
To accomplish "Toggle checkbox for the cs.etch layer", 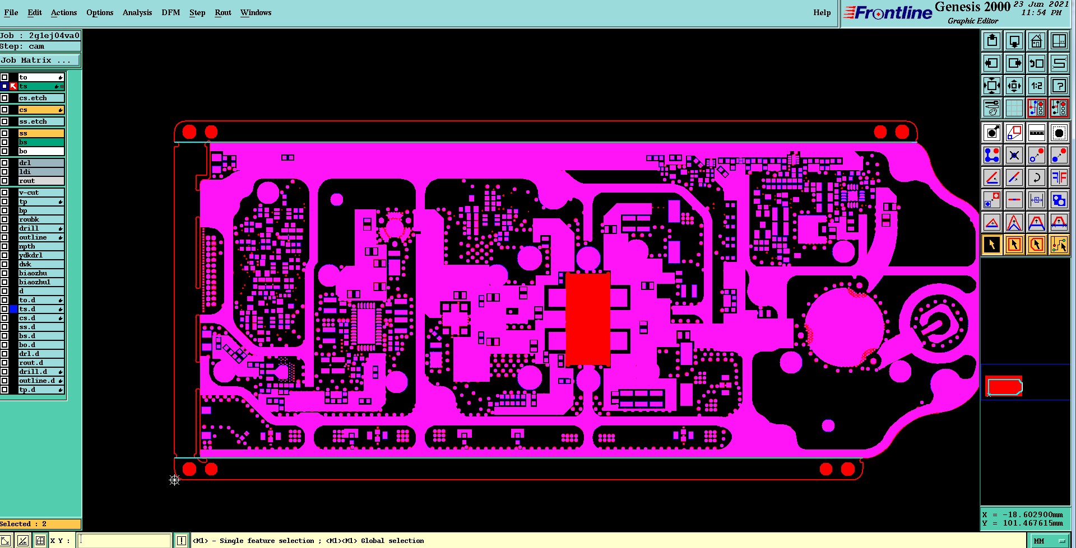I will 4,98.
